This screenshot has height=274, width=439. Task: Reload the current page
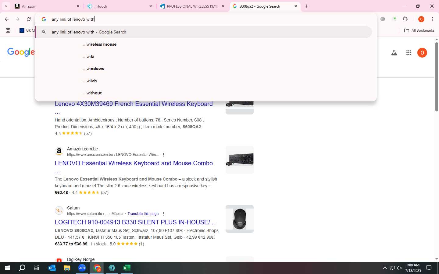29,19
